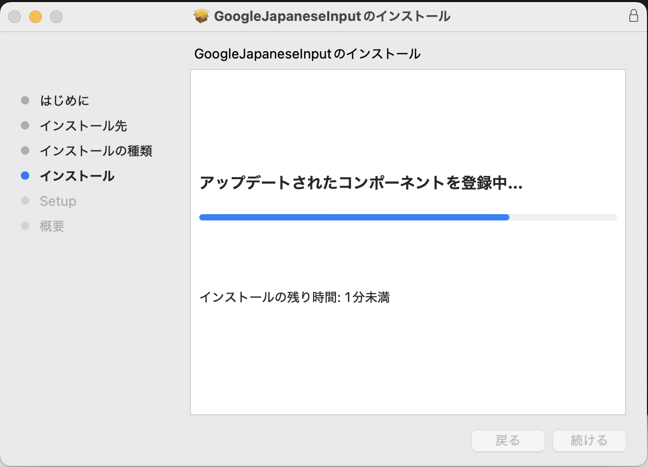This screenshot has height=467, width=648.
Task: Minimize the installer with the yellow button
Action: pos(35,17)
